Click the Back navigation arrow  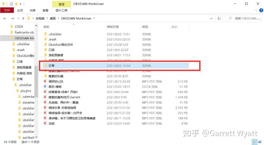5,18
